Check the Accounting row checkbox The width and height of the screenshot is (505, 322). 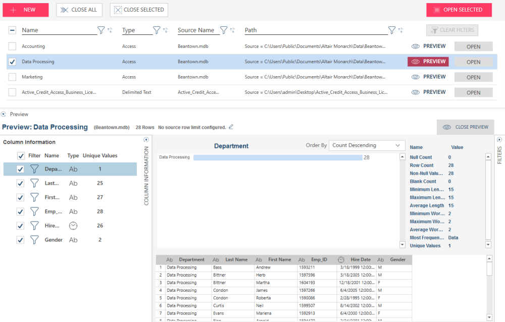pos(12,46)
